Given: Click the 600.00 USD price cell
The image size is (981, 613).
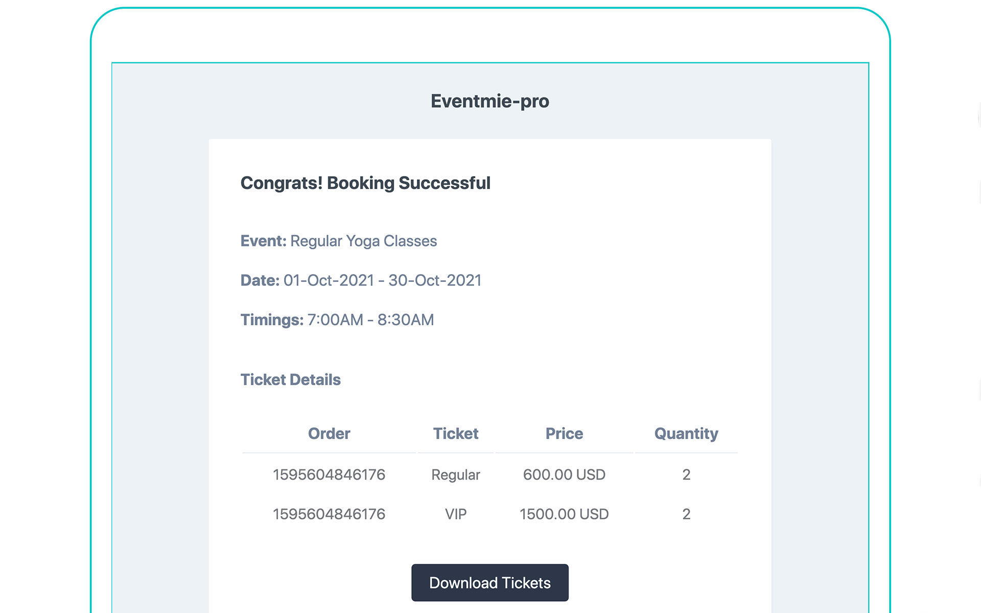Looking at the screenshot, I should click(564, 475).
